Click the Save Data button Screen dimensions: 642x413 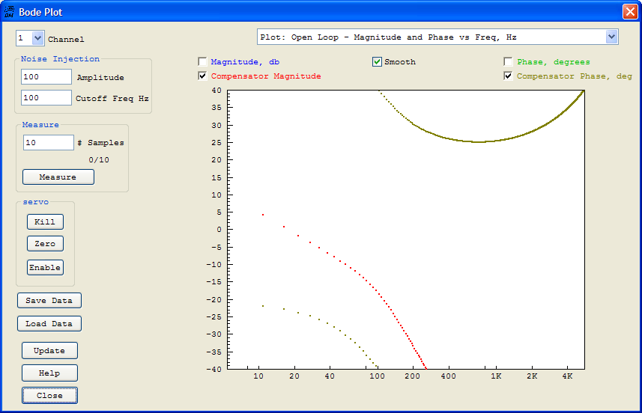(49, 301)
